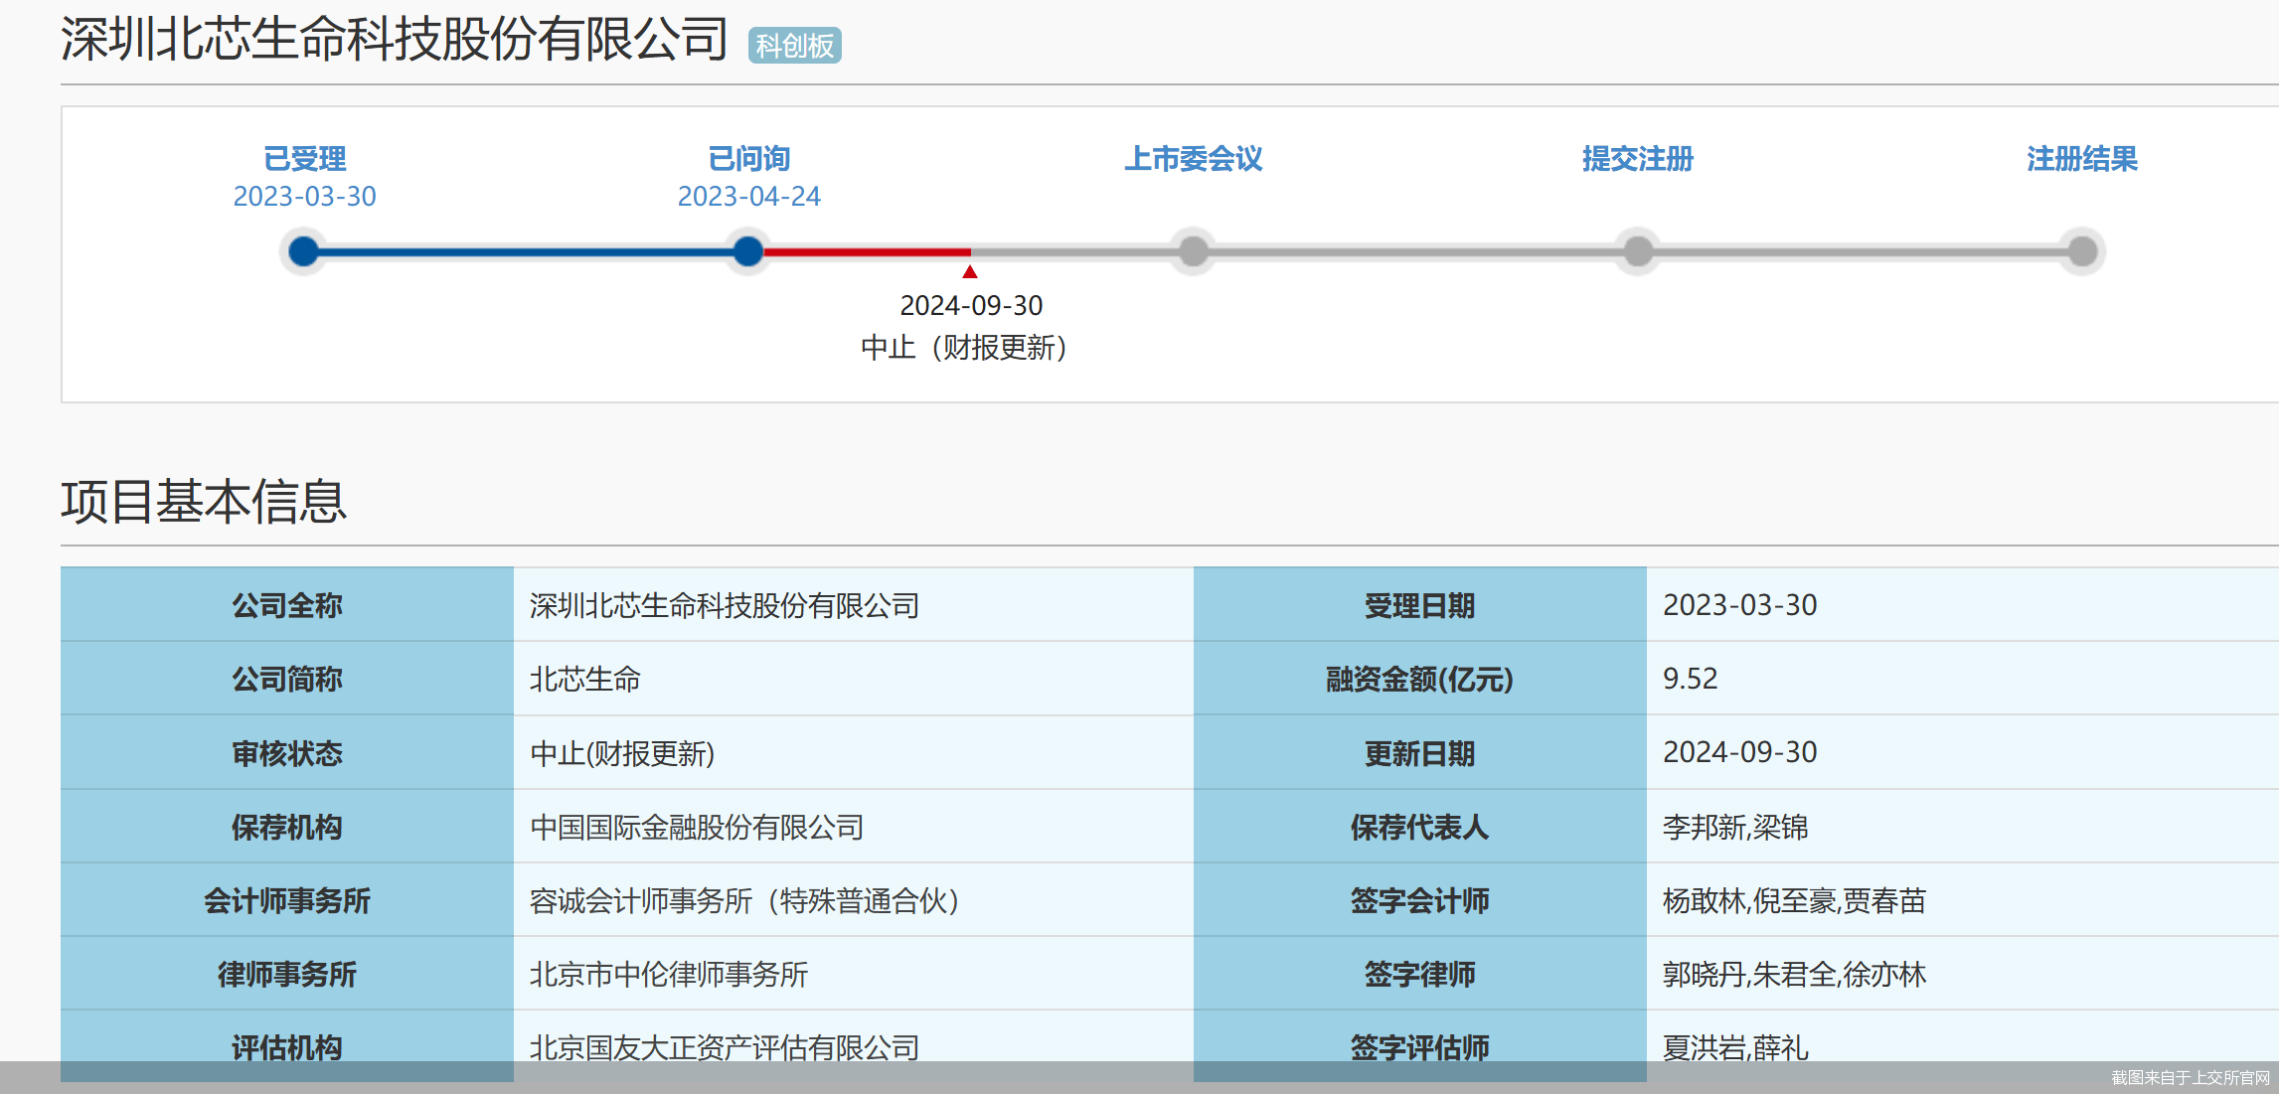Viewport: 2279px width, 1094px height.
Task: Click the 李邦新,梁锦 cell
Action: tap(1962, 826)
